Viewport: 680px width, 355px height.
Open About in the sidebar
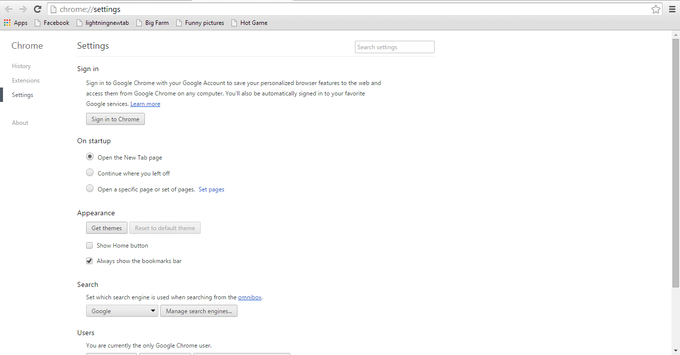pyautogui.click(x=20, y=123)
